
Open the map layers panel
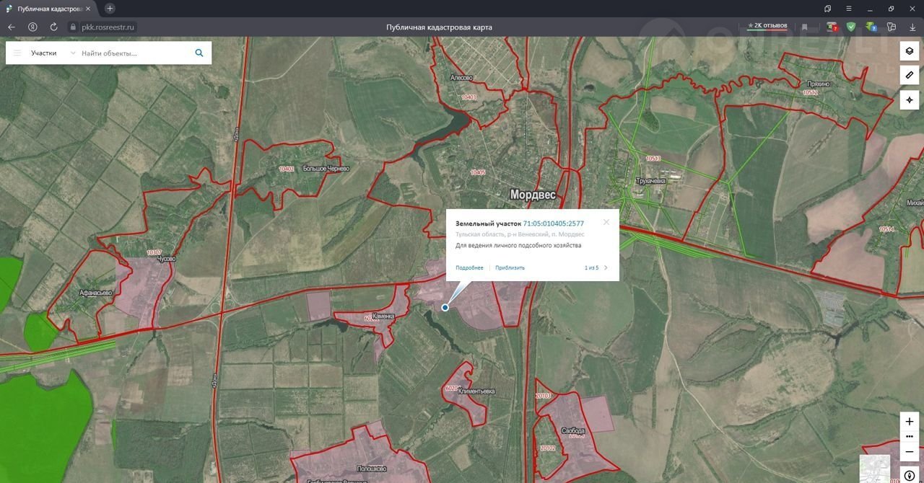pos(909,51)
